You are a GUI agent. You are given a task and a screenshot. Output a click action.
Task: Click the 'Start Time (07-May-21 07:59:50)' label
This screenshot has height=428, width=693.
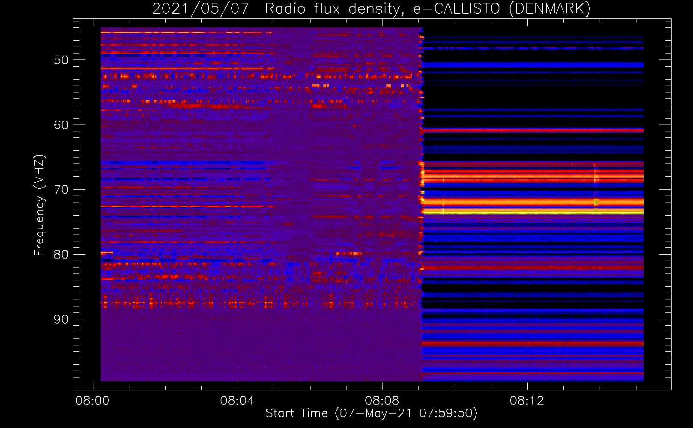click(x=371, y=413)
